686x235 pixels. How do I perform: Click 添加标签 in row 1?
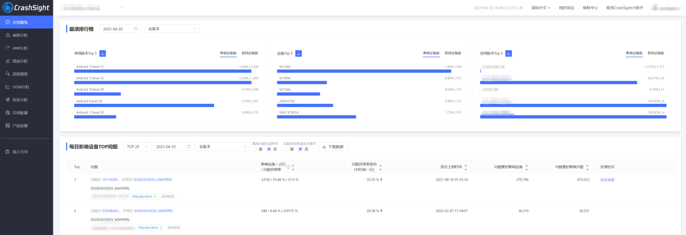pyautogui.click(x=167, y=196)
